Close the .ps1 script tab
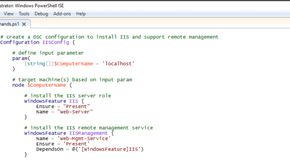This screenshot has width=290, height=163. tap(24, 24)
